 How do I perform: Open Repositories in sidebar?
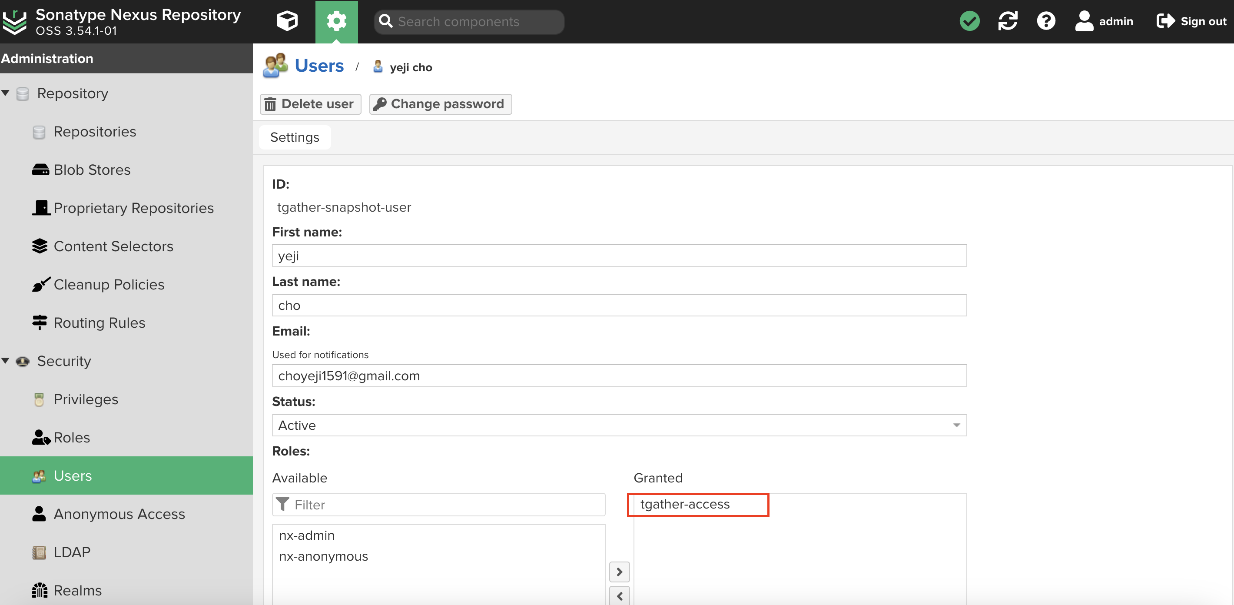point(95,131)
